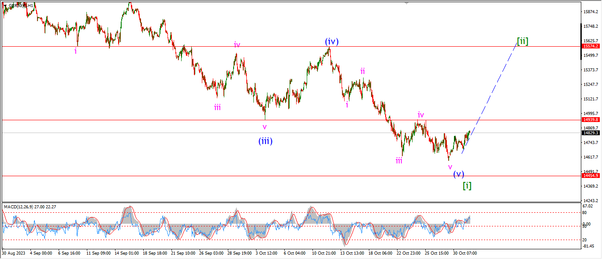602x259 pixels.
Task: Click the chart symbol dropdown triangle beside GER30
Action: pyautogui.click(x=5, y=6)
